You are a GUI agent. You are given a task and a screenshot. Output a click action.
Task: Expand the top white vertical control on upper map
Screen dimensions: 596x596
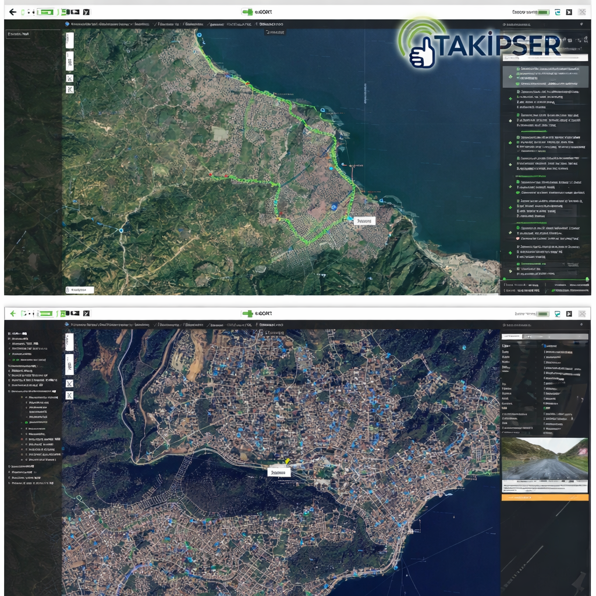[69, 40]
